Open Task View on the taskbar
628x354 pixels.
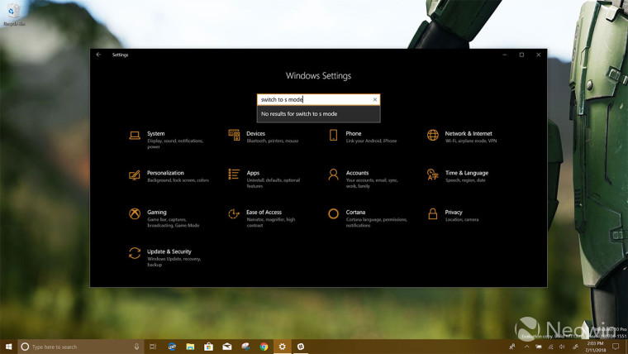click(153, 347)
